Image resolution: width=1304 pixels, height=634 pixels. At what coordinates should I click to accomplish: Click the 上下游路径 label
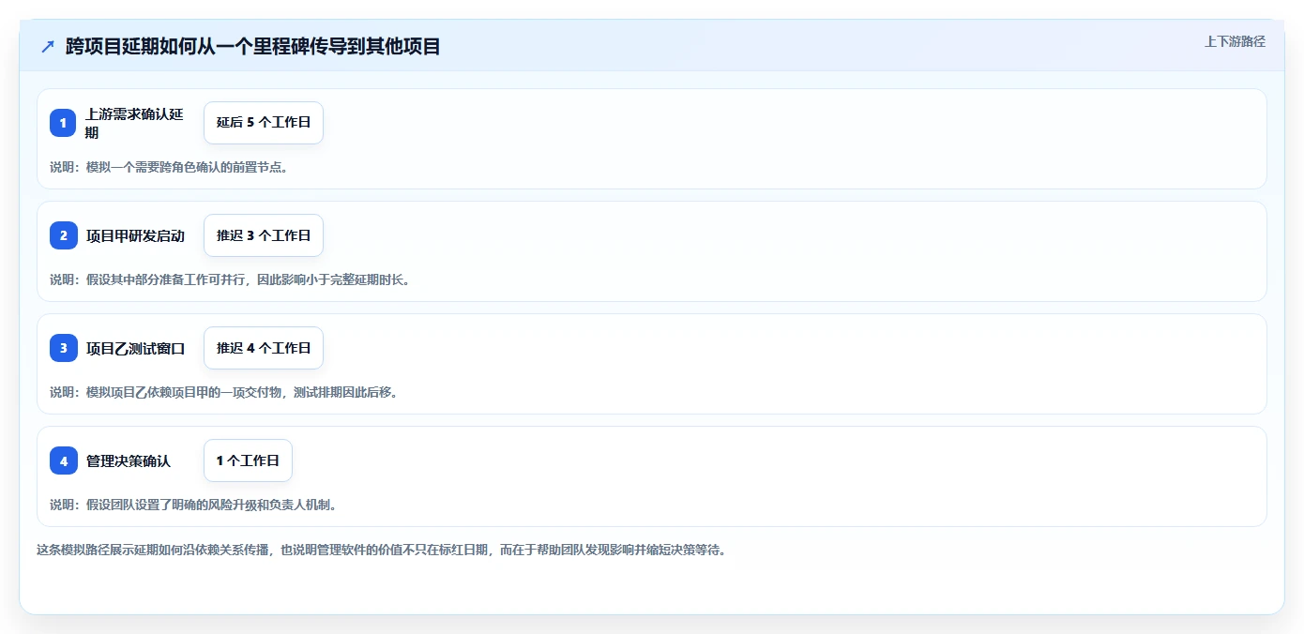coord(1235,41)
